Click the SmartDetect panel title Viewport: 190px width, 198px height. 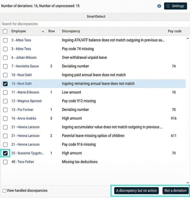click(x=96, y=17)
